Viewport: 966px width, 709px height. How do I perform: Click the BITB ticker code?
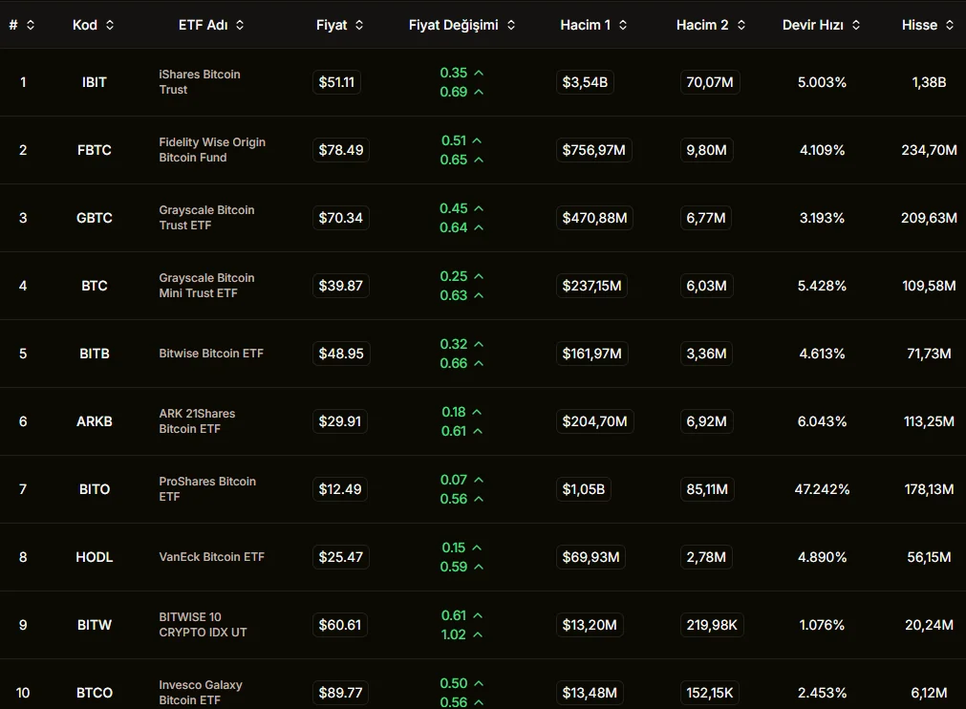click(95, 354)
